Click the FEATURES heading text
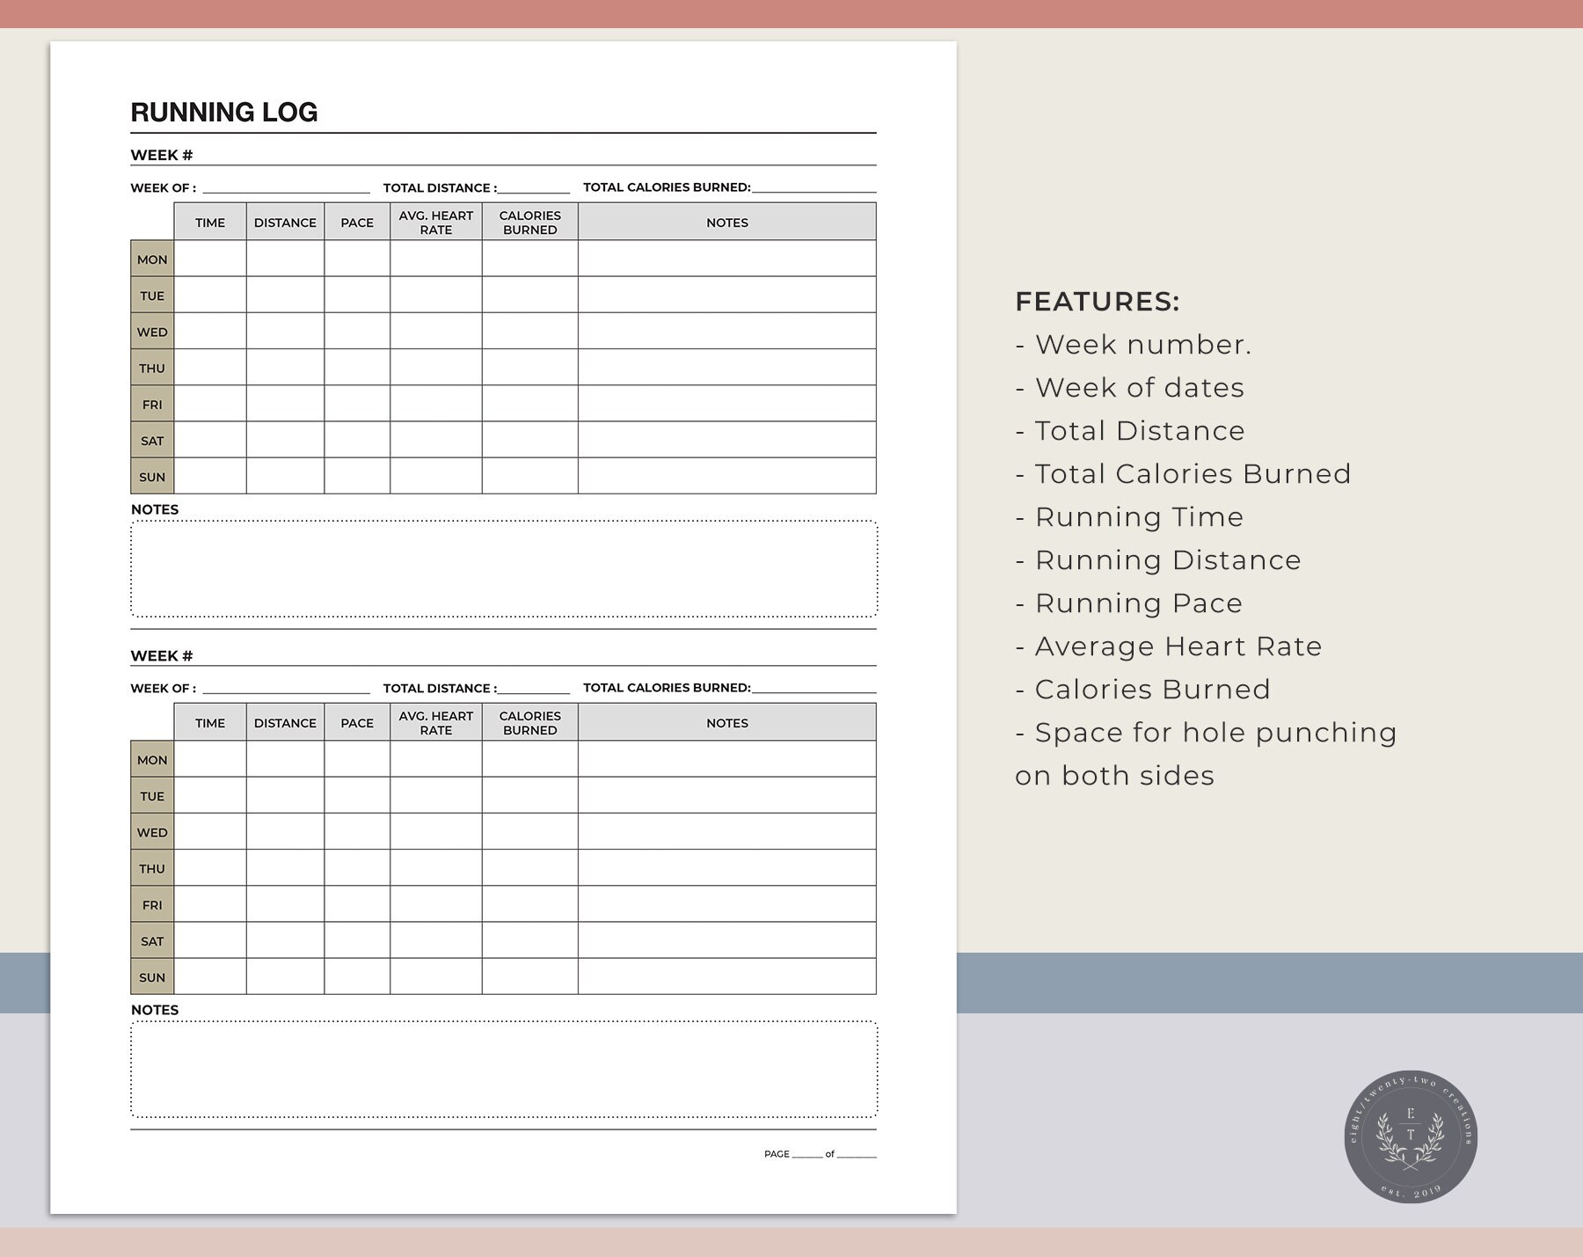 click(x=1098, y=300)
